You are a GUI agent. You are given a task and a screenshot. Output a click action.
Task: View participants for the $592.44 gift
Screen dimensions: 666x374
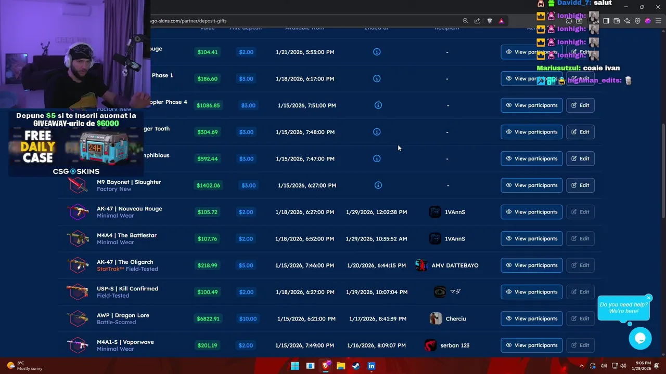[x=531, y=158]
